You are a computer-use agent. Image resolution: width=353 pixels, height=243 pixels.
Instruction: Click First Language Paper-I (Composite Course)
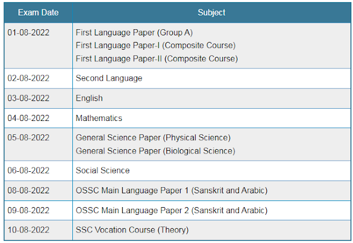pyautogui.click(x=156, y=45)
